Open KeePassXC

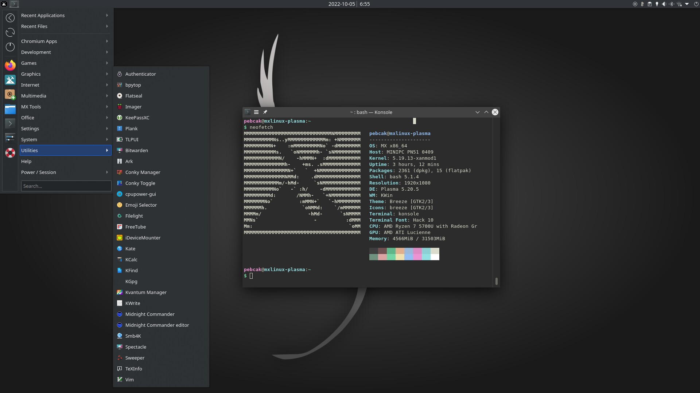tap(161, 118)
